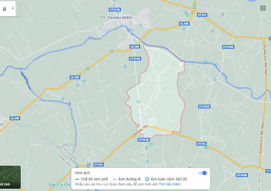Viewport: 271px width, 191px height.
Task: Select the DT392B road shield near Thanh Miện
Action: point(115,10)
